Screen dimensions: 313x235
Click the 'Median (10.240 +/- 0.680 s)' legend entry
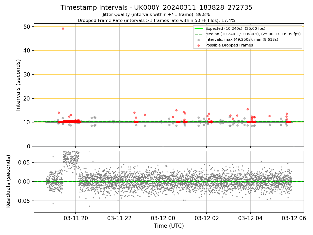[x=253, y=34]
